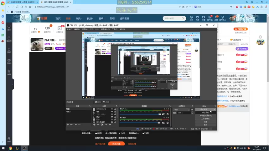Open transition properties gear icon
269x151 pixels.
point(192,110)
